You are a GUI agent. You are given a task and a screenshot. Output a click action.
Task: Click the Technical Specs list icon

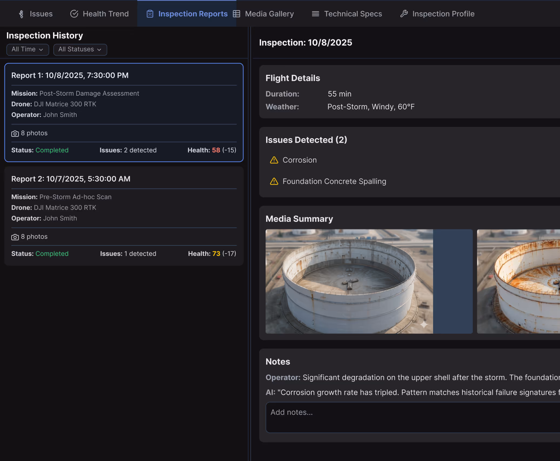tap(315, 14)
